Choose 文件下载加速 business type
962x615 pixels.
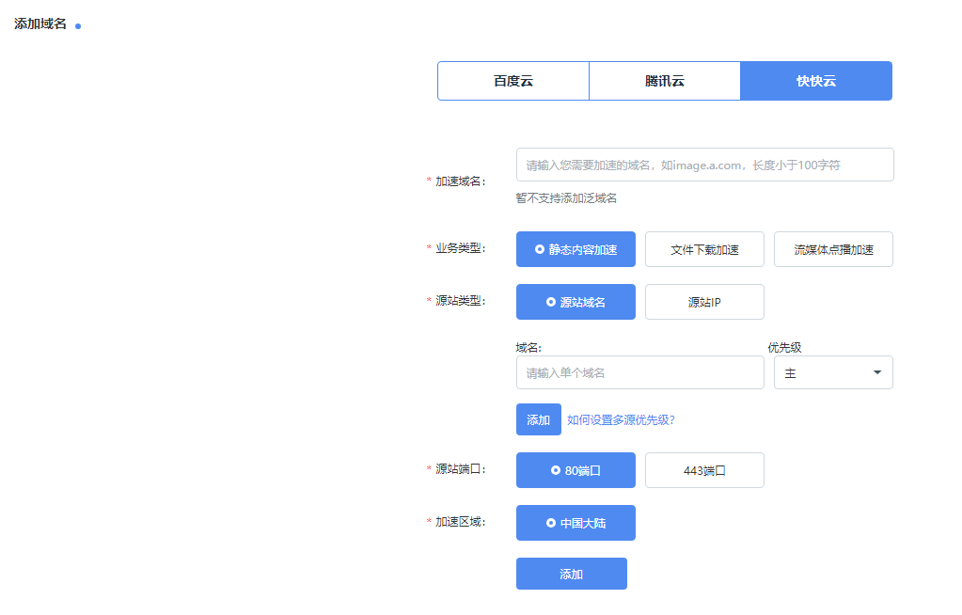tap(704, 249)
